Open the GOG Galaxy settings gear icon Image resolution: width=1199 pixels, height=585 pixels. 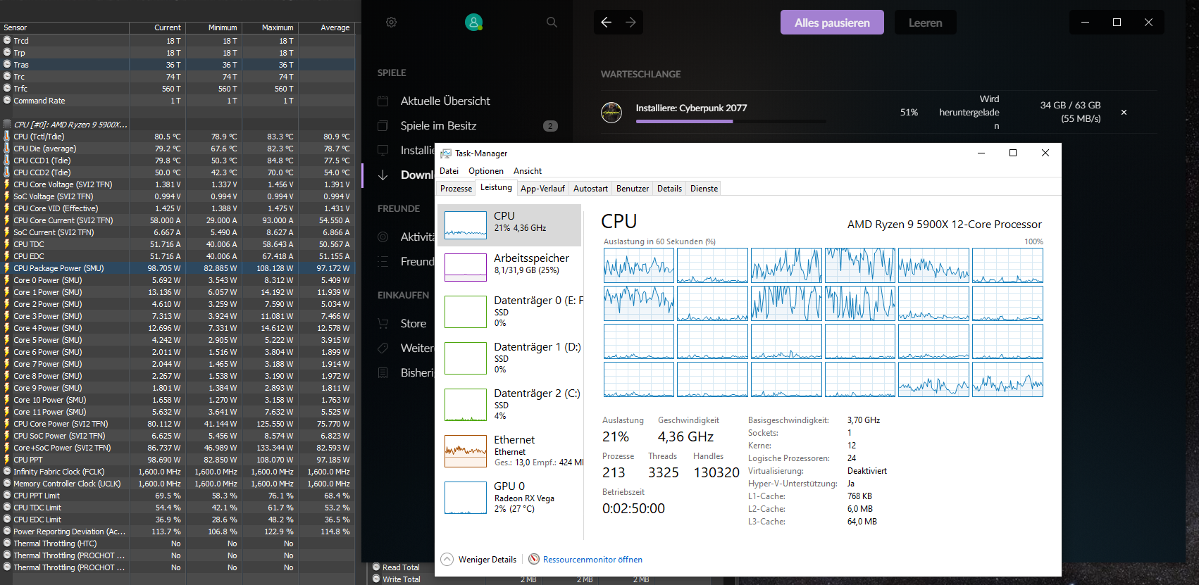click(x=391, y=23)
